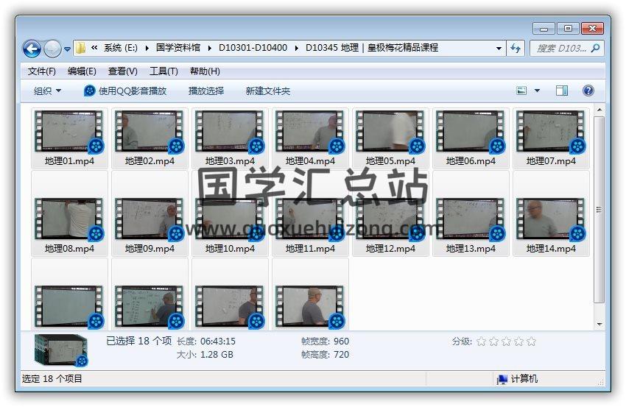Screen dimensions: 626x407
Task: Click the change view icon in toolbar
Action: tap(522, 91)
